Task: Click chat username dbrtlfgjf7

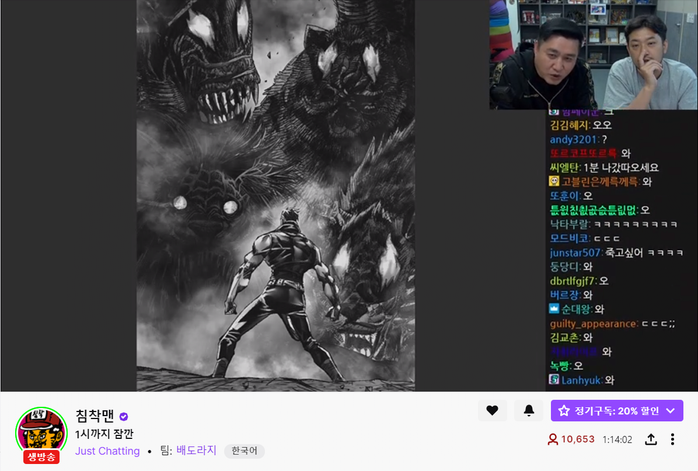Action: coord(572,281)
